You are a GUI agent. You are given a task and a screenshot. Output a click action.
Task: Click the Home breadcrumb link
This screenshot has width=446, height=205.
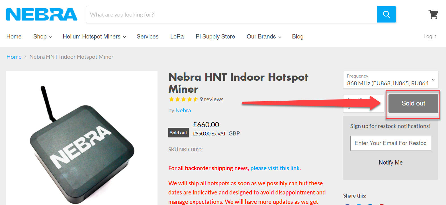click(14, 57)
